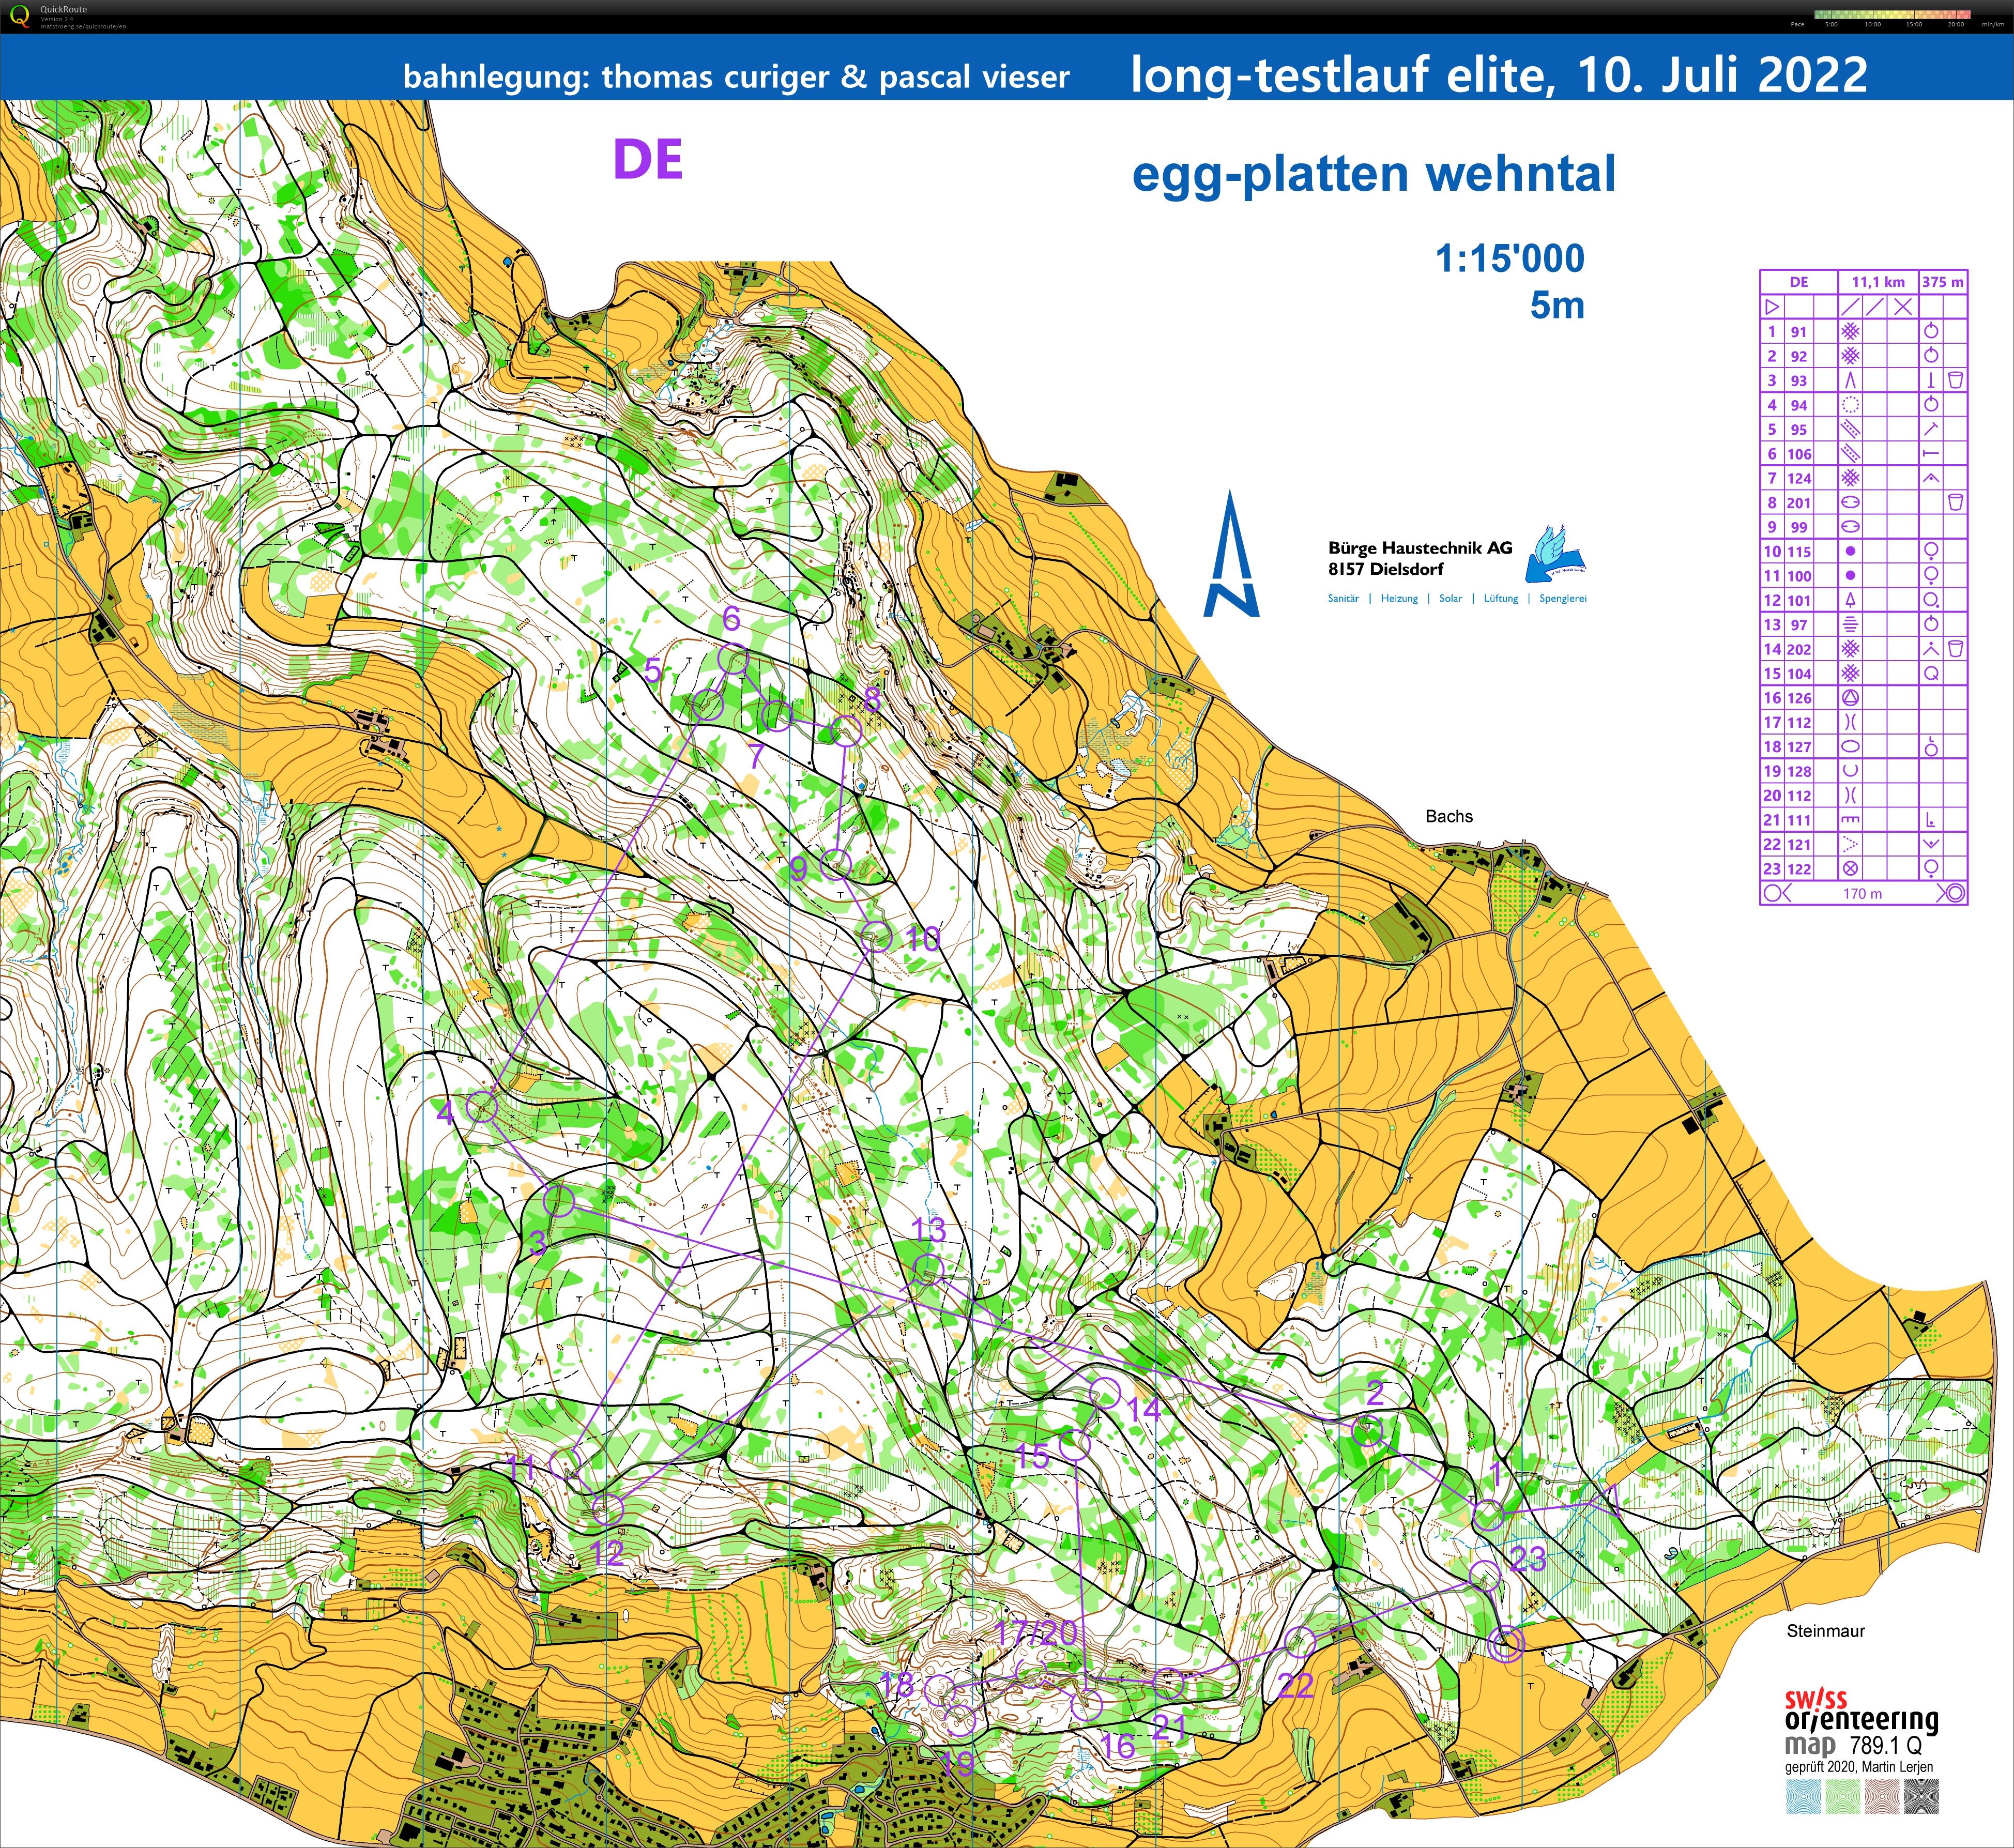Select control circle 4 on the map
Screen dimensions: 2014x1848
click(x=483, y=1107)
